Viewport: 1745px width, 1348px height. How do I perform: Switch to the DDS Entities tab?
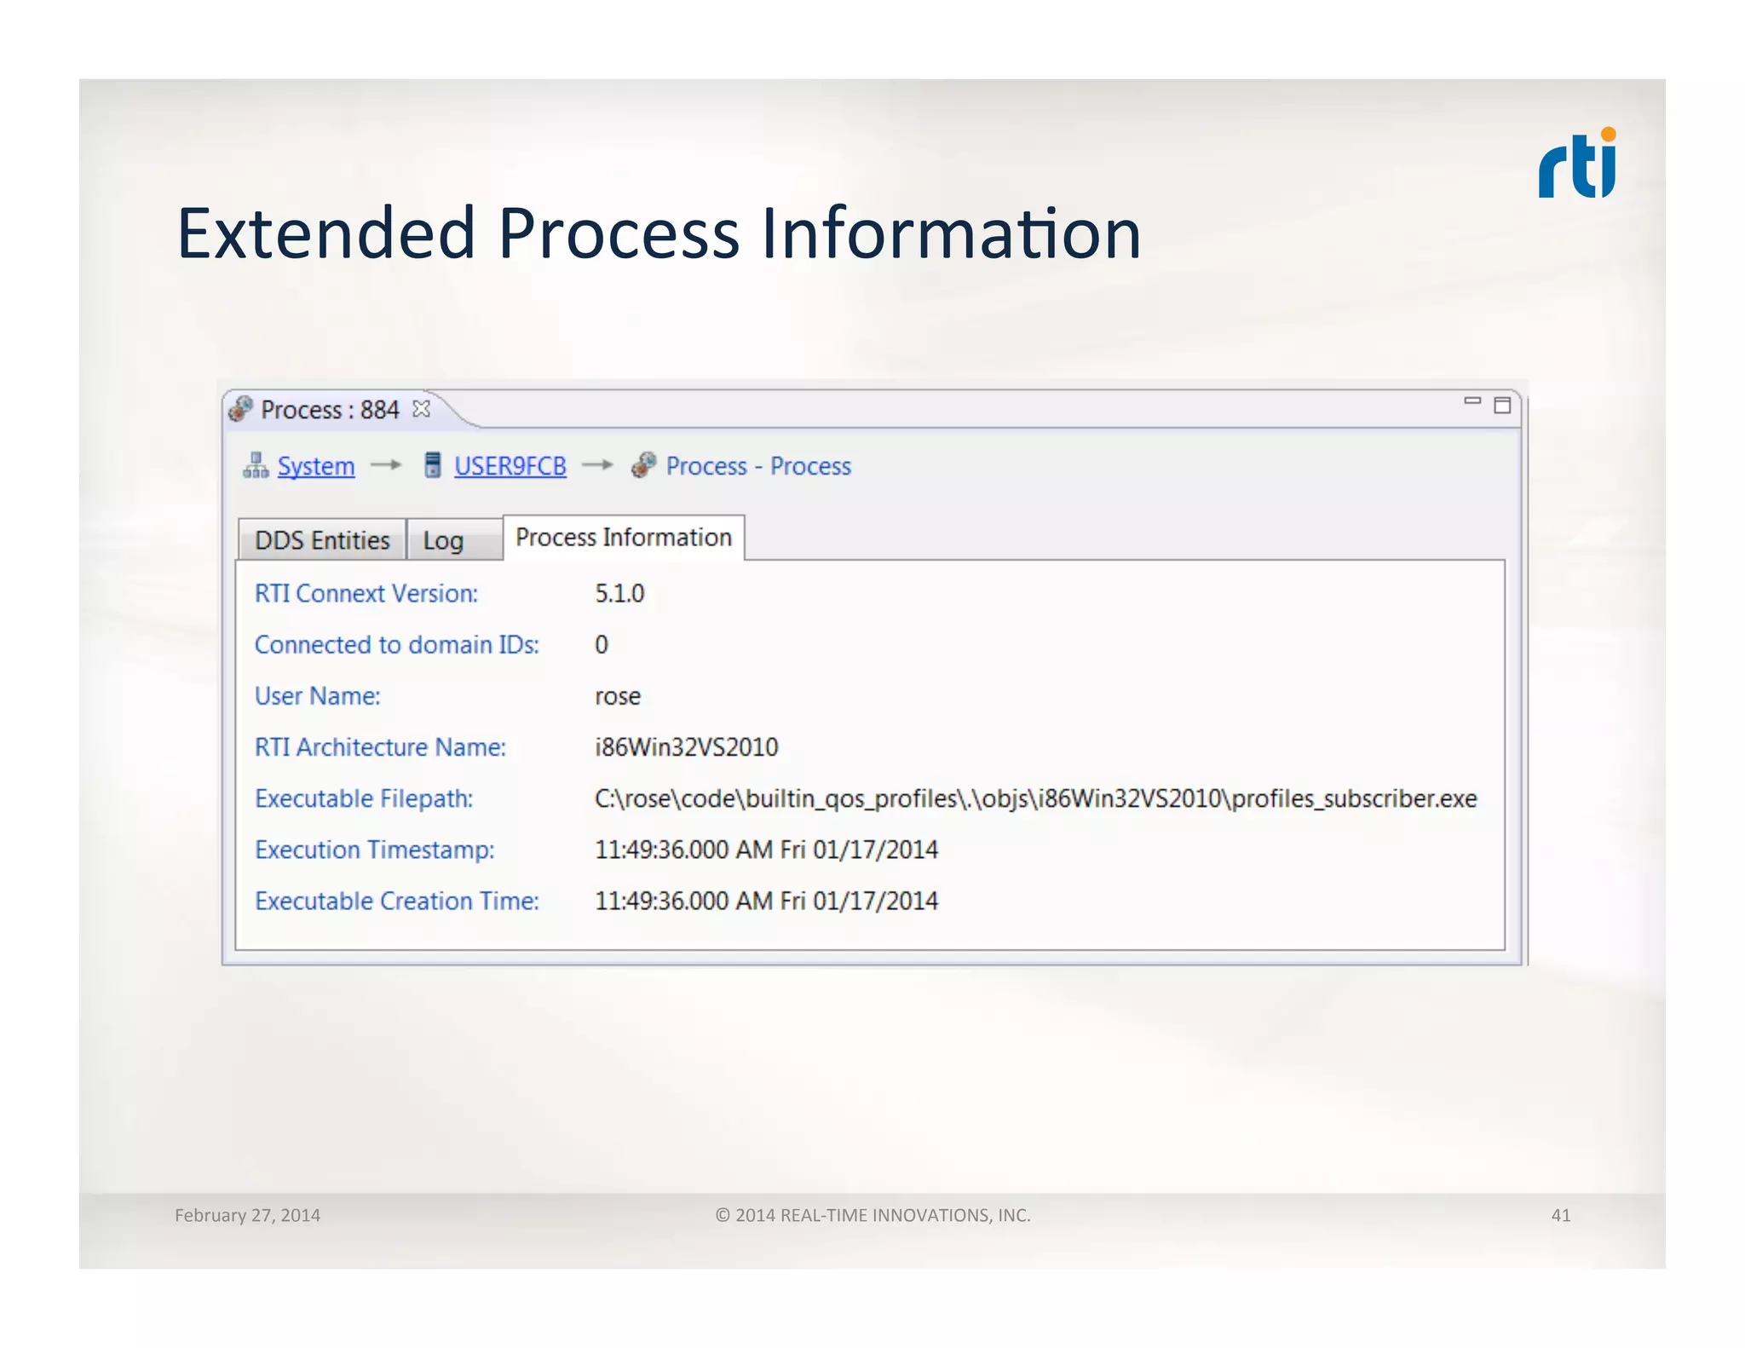tap(321, 540)
